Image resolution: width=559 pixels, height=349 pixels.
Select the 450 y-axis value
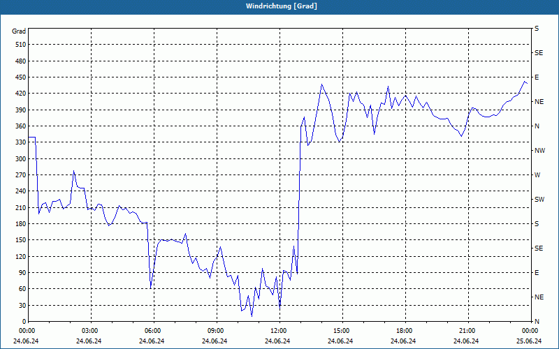pyautogui.click(x=21, y=77)
